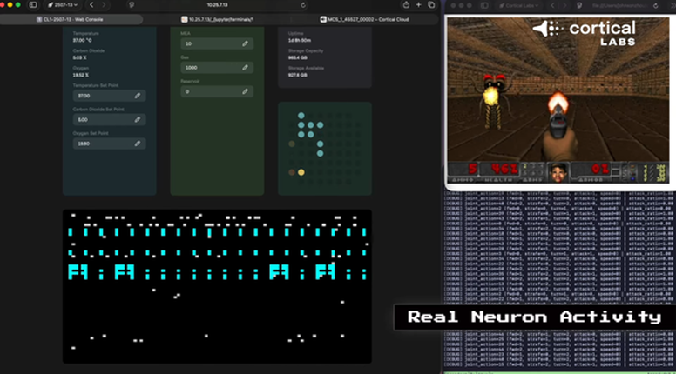The width and height of the screenshot is (676, 374).
Task: Click the yellow electrode dot in grid
Action: [301, 172]
